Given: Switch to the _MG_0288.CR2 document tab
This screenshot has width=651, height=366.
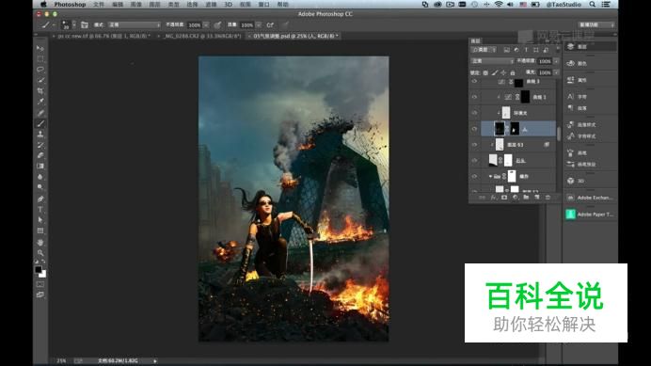Looking at the screenshot, I should 201,36.
